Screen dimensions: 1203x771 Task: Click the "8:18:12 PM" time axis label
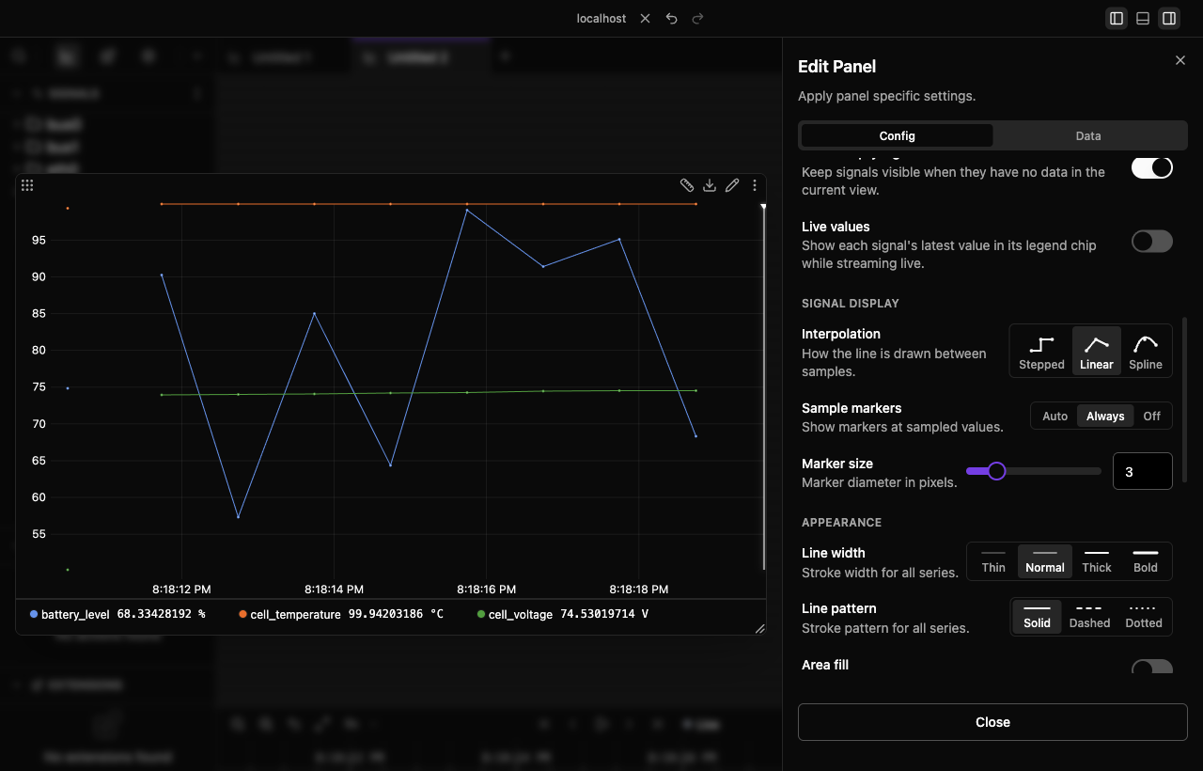pos(181,590)
